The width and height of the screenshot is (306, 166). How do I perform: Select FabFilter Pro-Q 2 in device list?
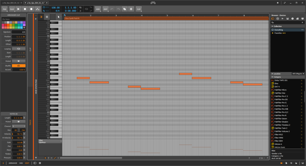[x=280, y=112]
